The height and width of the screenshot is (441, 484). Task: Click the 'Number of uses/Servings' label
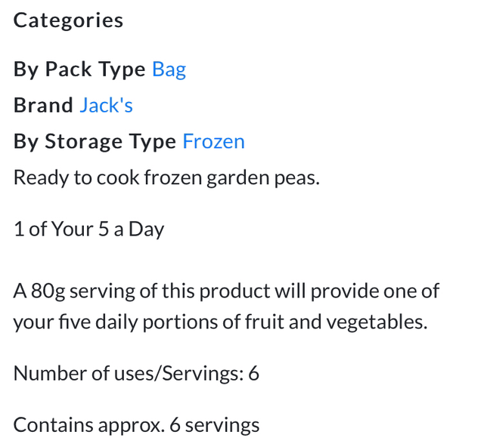[x=125, y=373]
